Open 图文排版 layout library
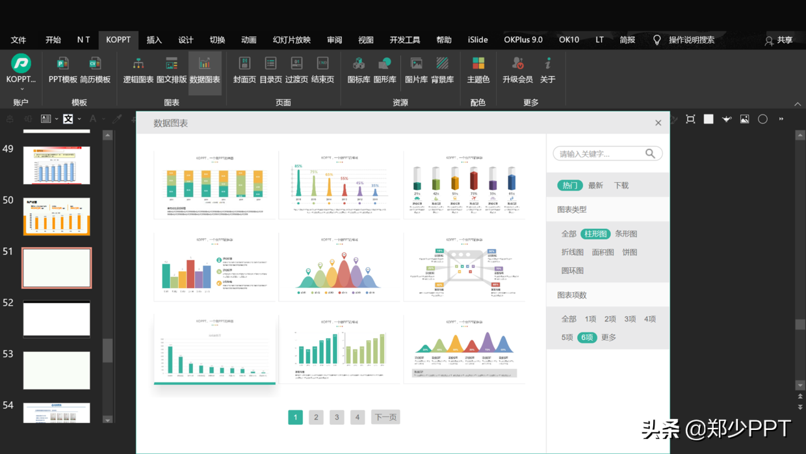Viewport: 806px width, 454px height. click(x=172, y=70)
